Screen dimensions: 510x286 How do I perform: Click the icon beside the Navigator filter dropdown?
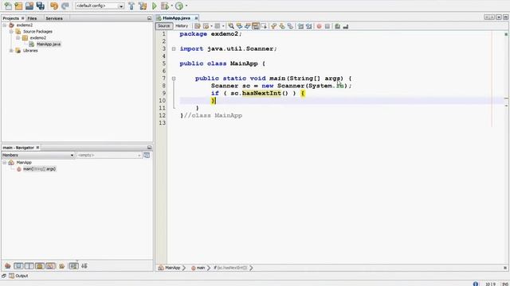pos(147,156)
